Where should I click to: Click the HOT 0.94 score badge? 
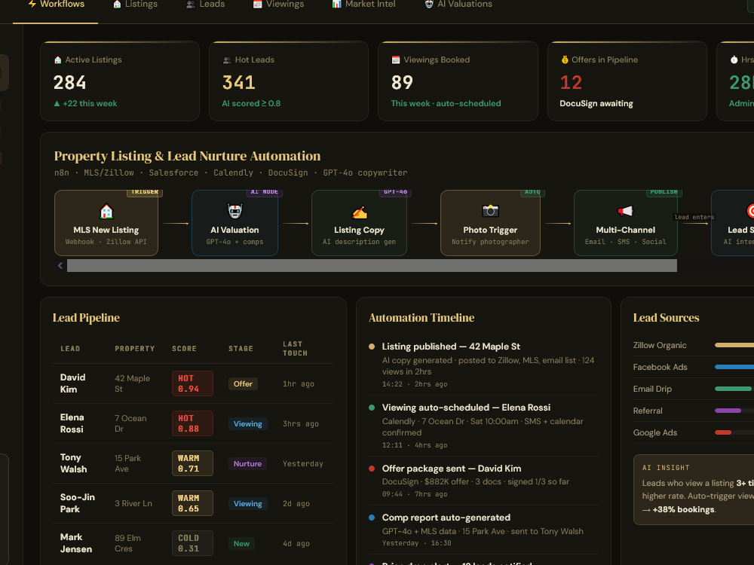pyautogui.click(x=192, y=383)
